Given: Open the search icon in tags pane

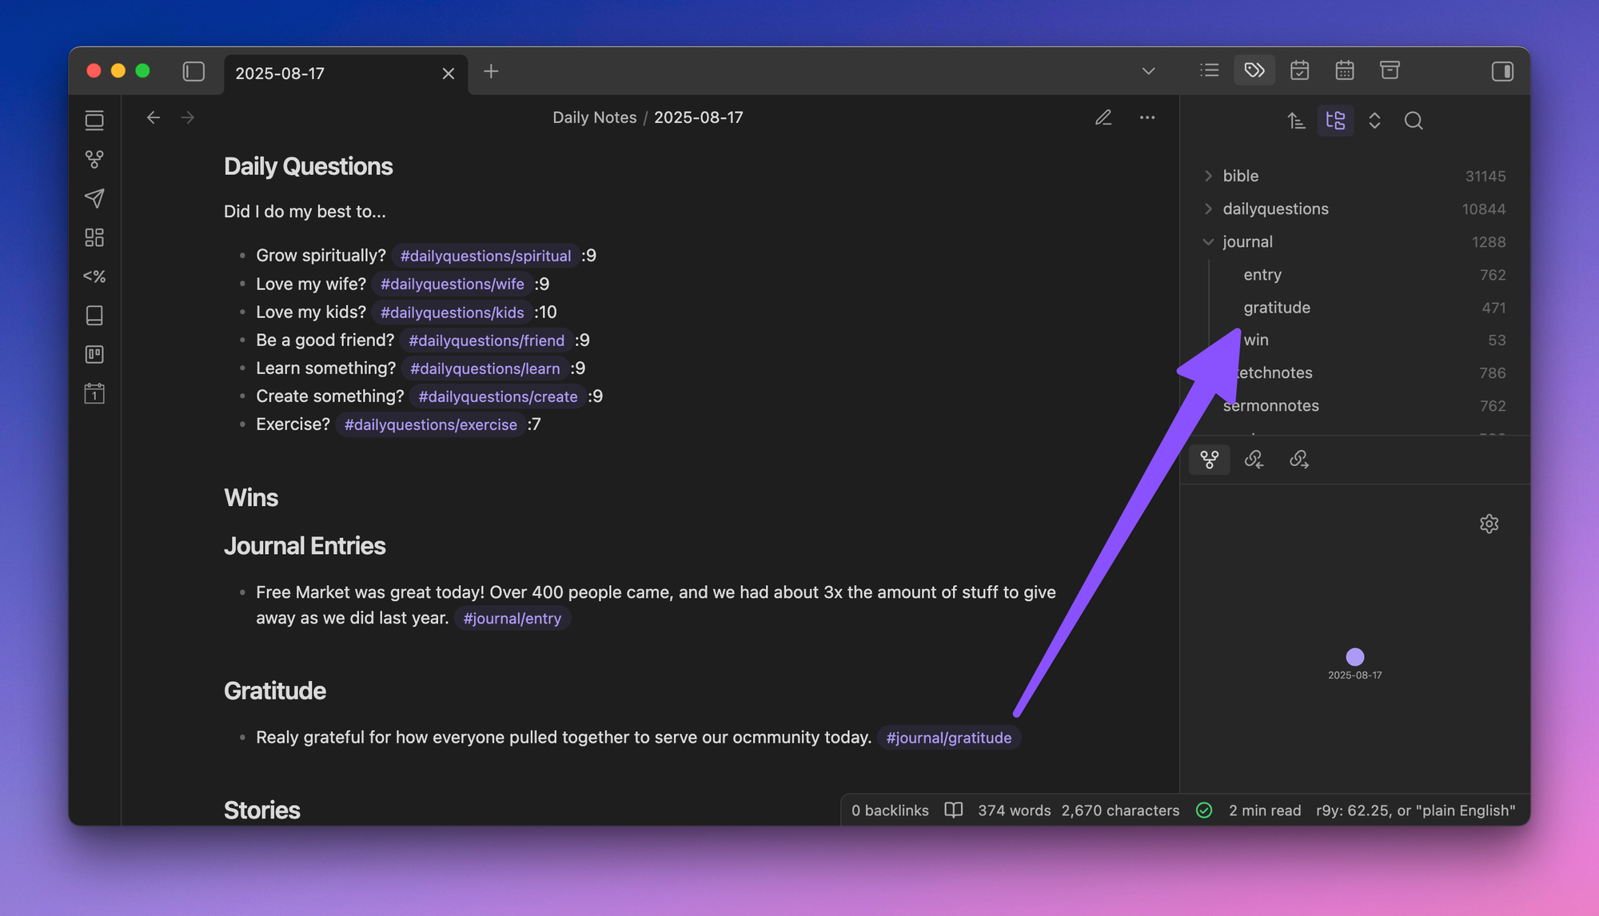Looking at the screenshot, I should coord(1414,121).
